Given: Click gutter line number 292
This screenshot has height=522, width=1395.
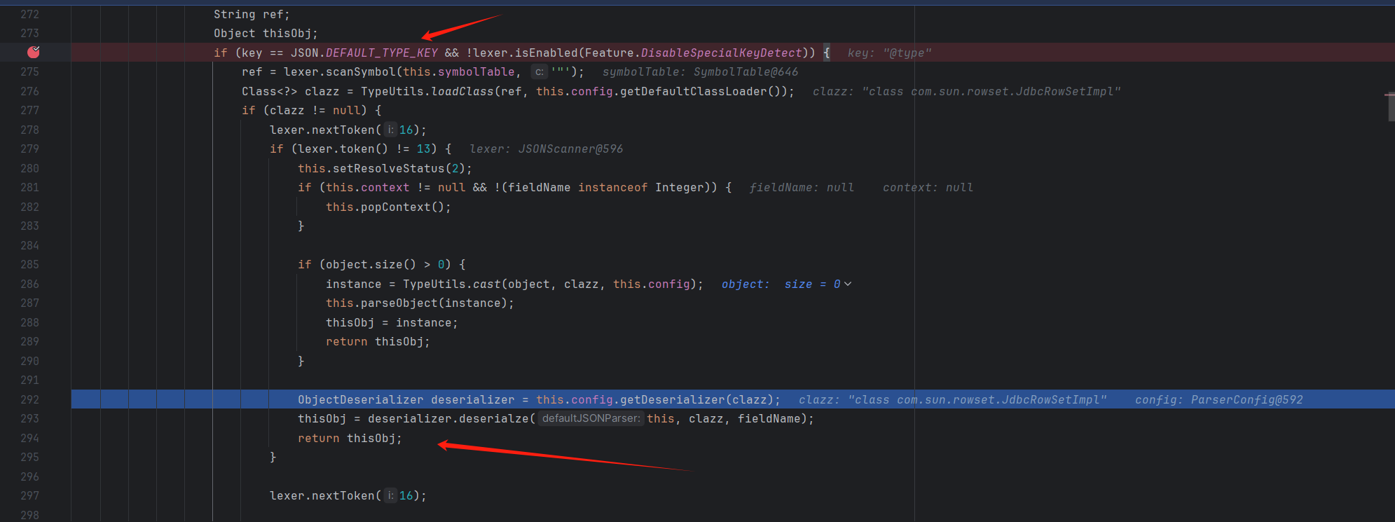Looking at the screenshot, I should point(29,399).
